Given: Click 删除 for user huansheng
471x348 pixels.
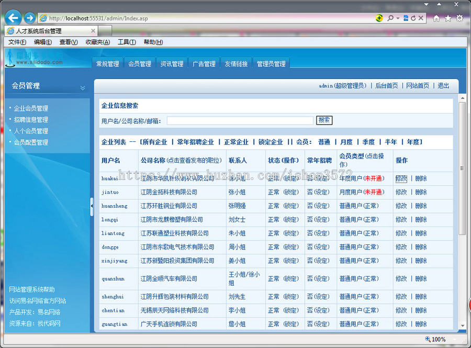Looking at the screenshot, I should click(x=421, y=206).
